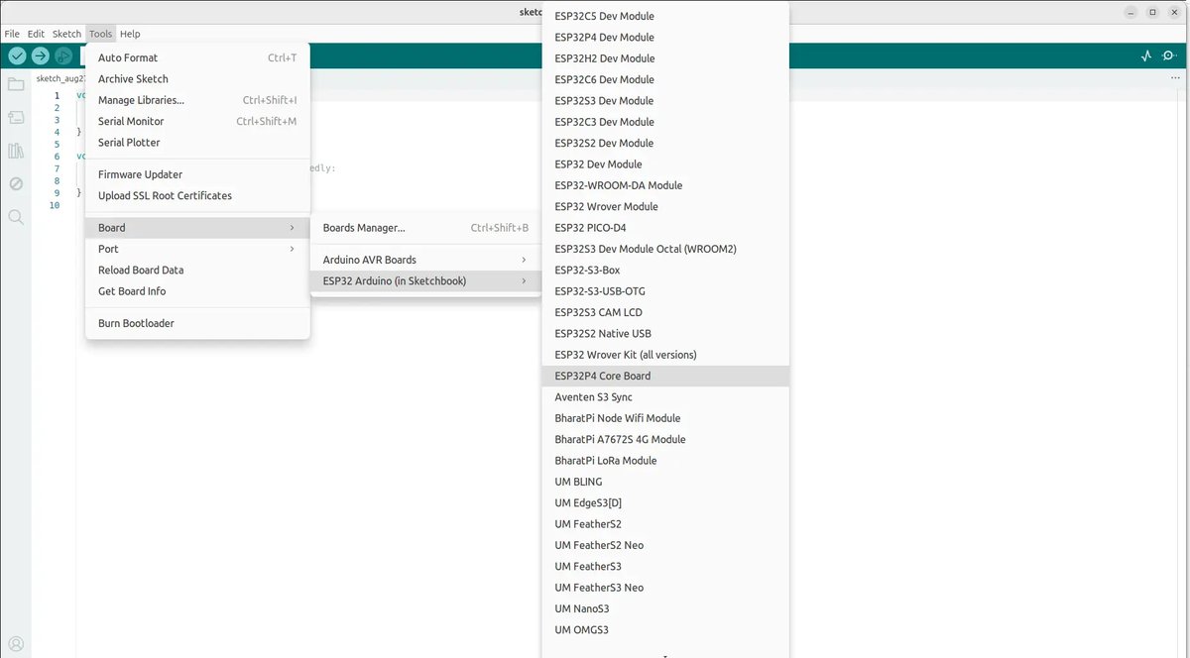Expand the Port submenu

click(197, 249)
